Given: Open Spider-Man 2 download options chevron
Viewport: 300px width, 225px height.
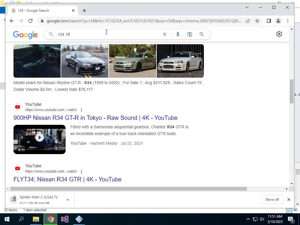Looking at the screenshot, I should (68, 200).
